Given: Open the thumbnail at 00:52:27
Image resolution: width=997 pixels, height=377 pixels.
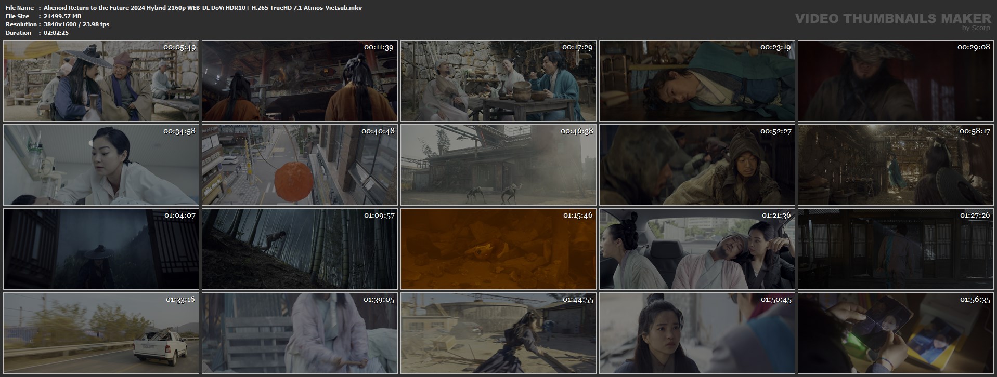Looking at the screenshot, I should coord(697,165).
